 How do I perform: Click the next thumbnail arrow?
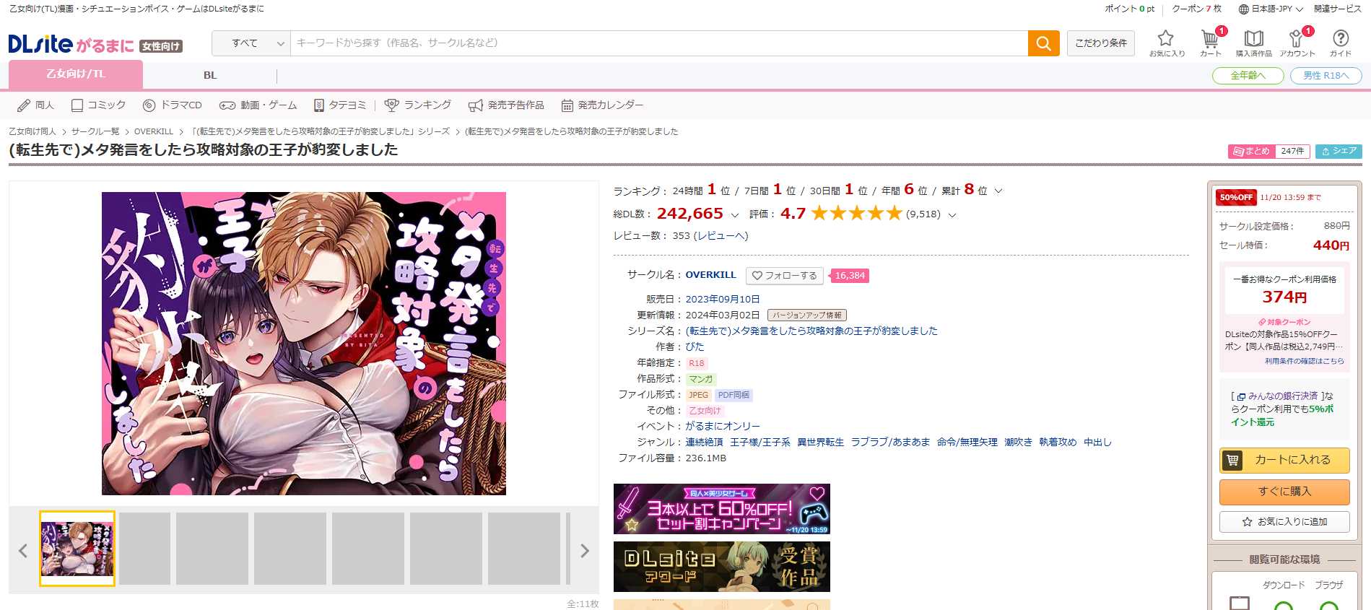click(x=585, y=551)
